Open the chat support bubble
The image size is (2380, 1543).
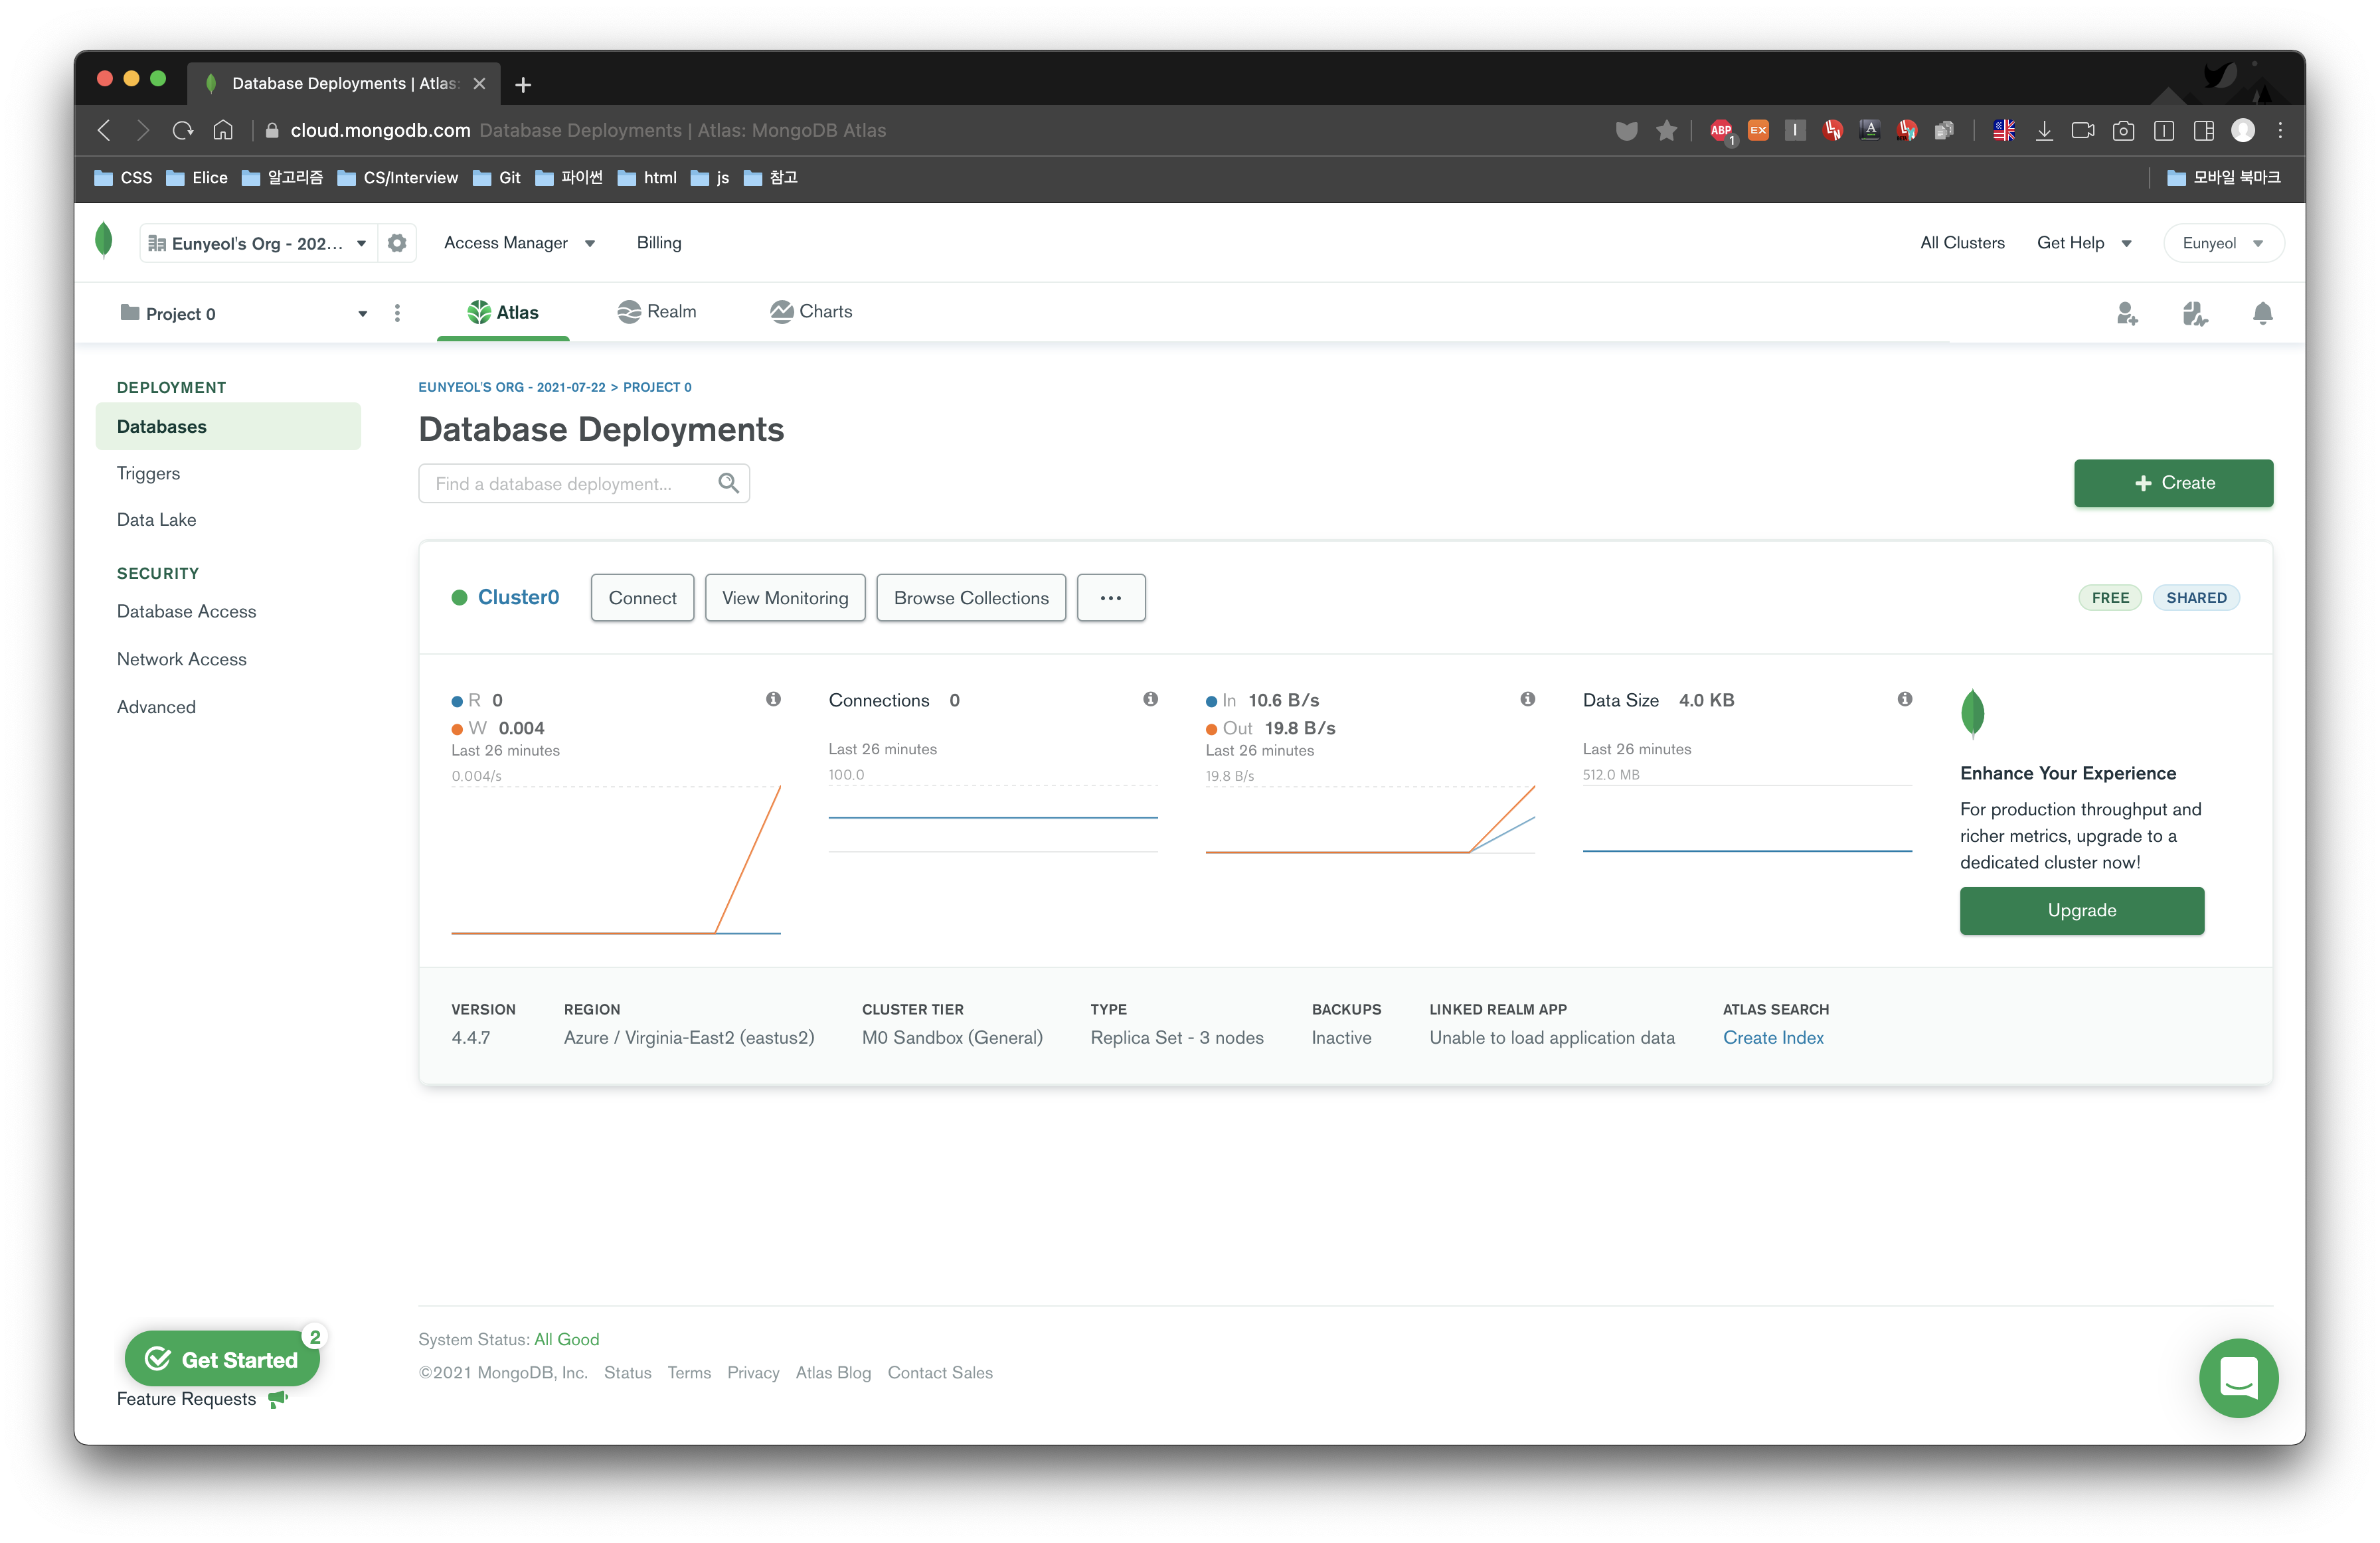[x=2238, y=1378]
